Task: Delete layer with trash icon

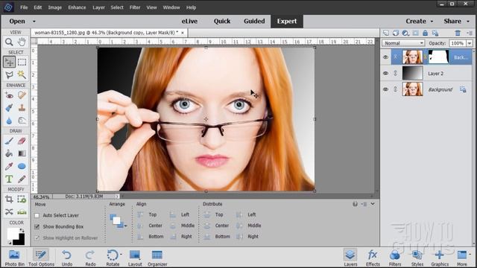Action: tap(458, 33)
